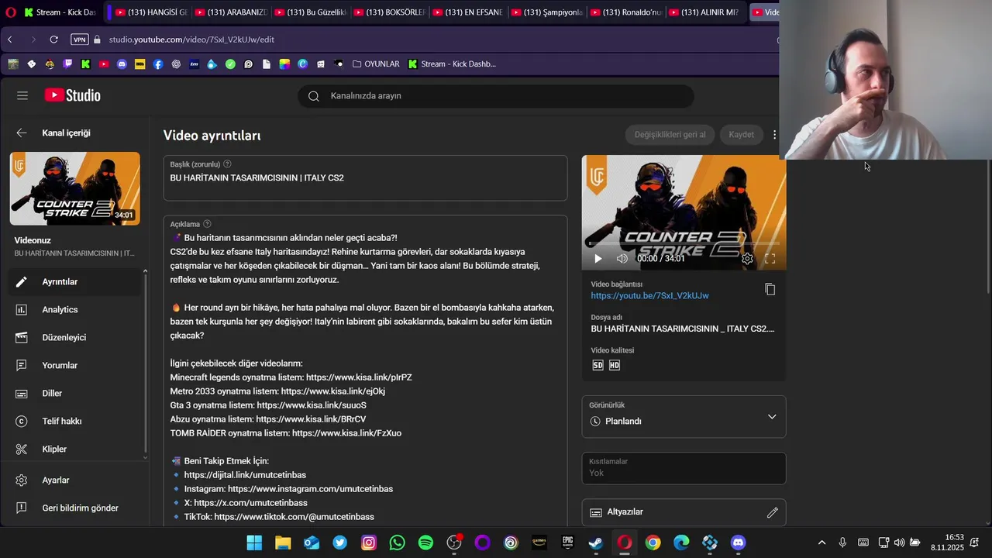Image resolution: width=992 pixels, height=558 pixels.
Task: Open Instagram from the taskbar
Action: pyautogui.click(x=368, y=543)
